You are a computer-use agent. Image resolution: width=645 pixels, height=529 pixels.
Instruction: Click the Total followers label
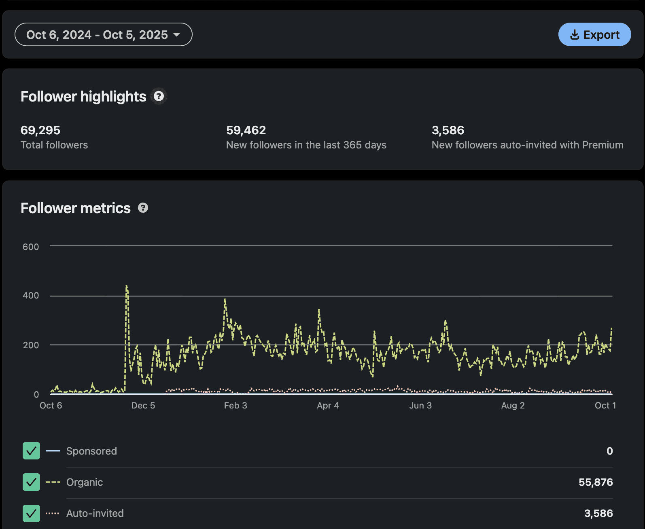[x=54, y=145]
